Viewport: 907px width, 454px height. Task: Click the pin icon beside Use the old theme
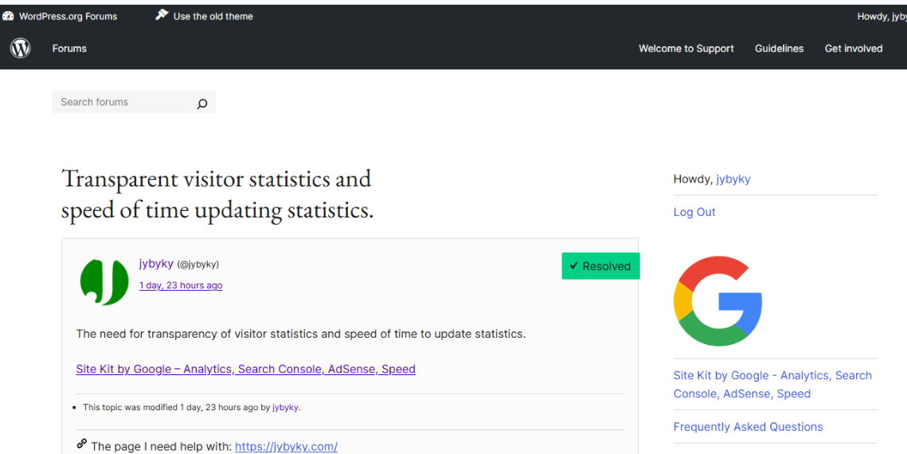pos(162,15)
